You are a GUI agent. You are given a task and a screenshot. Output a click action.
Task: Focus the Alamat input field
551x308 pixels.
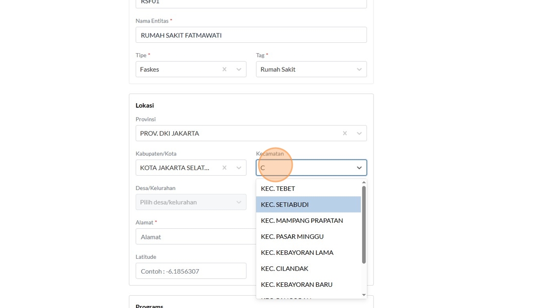196,237
